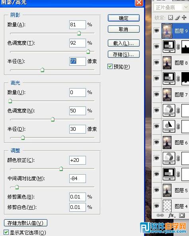Close the 阴影/高光 dialog with X
The image size is (189, 236).
[139, 2]
